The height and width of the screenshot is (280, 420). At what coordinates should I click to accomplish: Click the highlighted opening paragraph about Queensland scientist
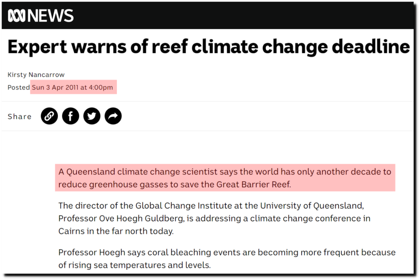225,178
